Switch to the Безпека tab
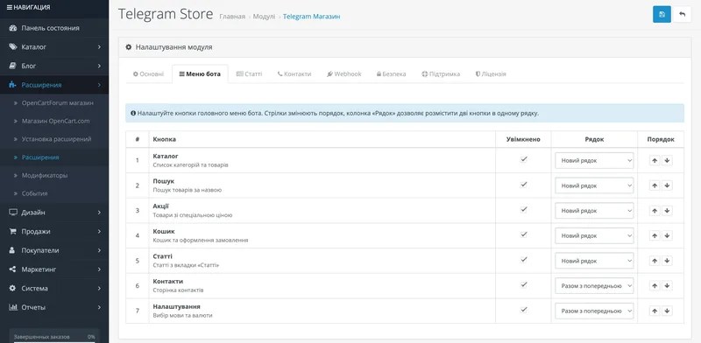Screen dimensions: 701x343 coord(391,74)
